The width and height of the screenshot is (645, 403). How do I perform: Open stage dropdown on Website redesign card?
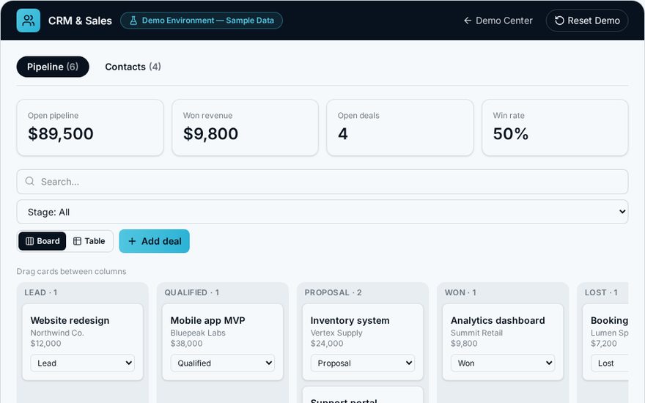point(83,363)
